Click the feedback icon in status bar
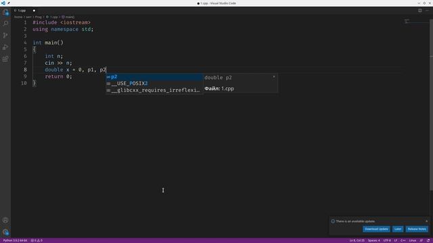Viewport: 433px width, 243px height. [421, 240]
